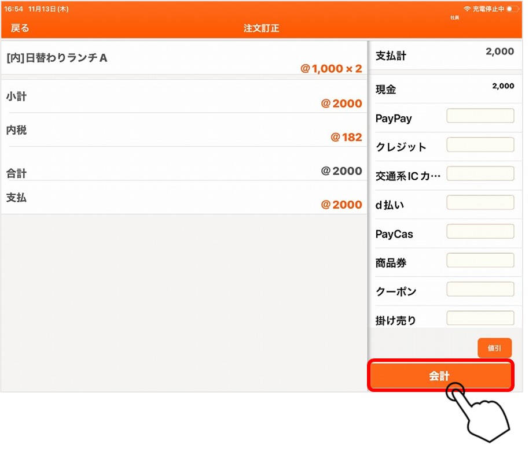Click the クレジット amount input field

click(x=480, y=145)
